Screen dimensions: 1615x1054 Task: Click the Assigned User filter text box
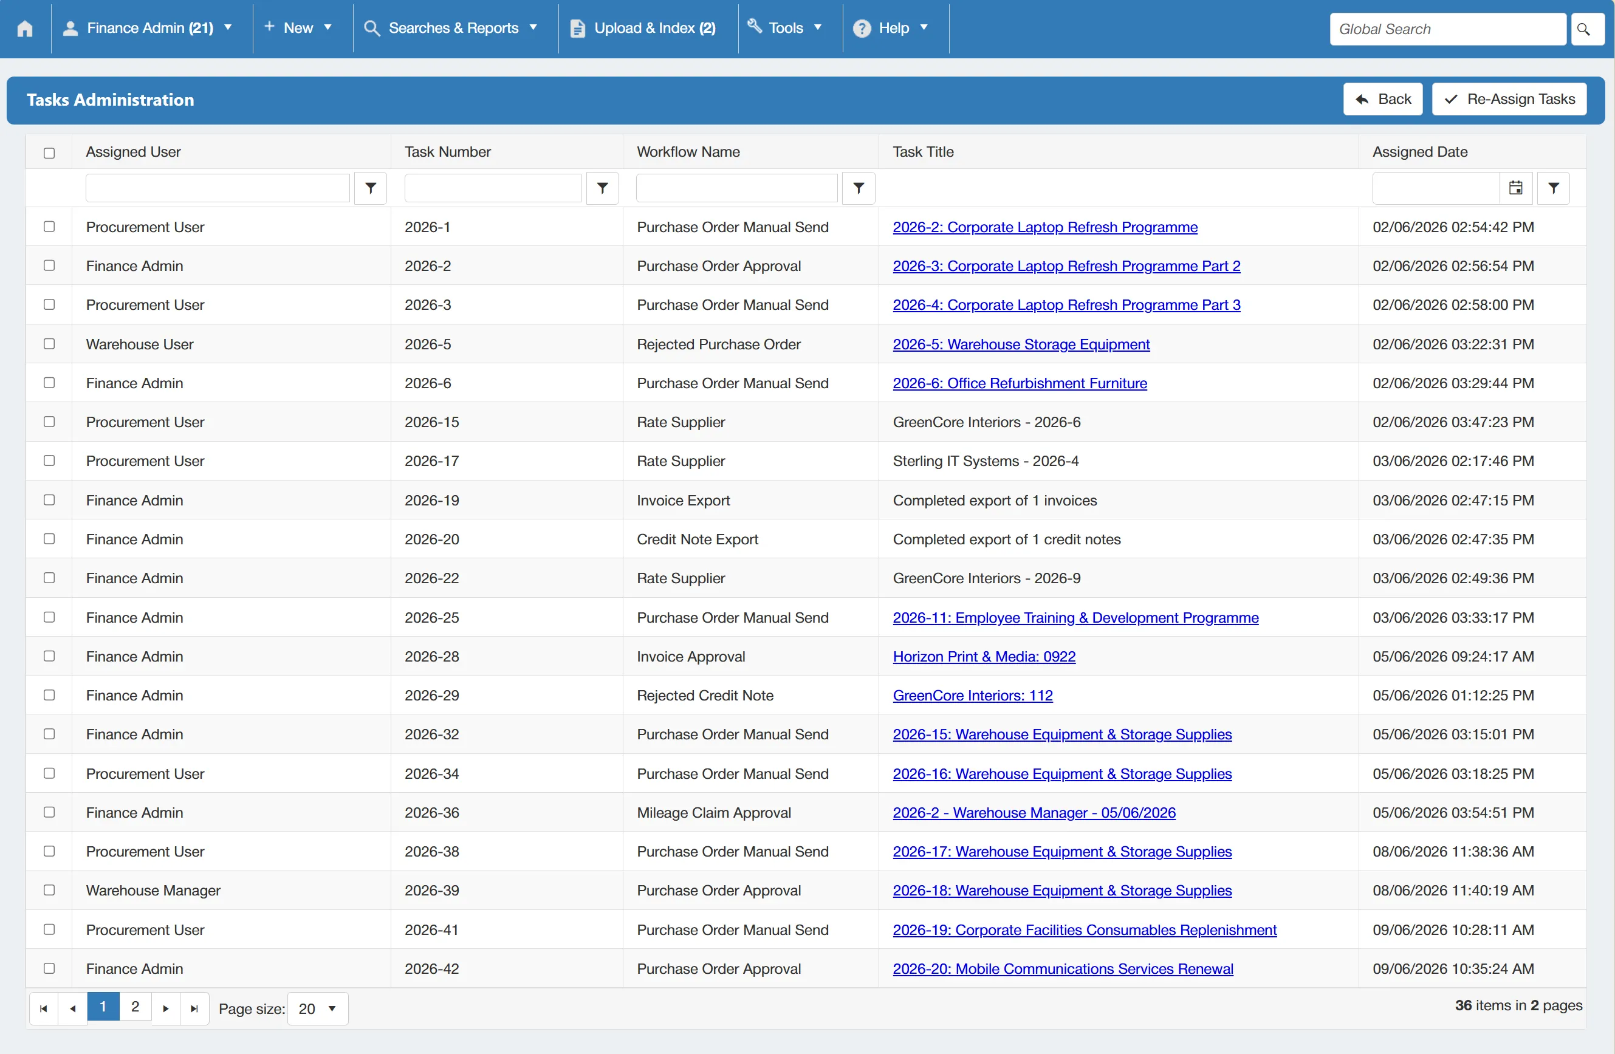pos(218,188)
